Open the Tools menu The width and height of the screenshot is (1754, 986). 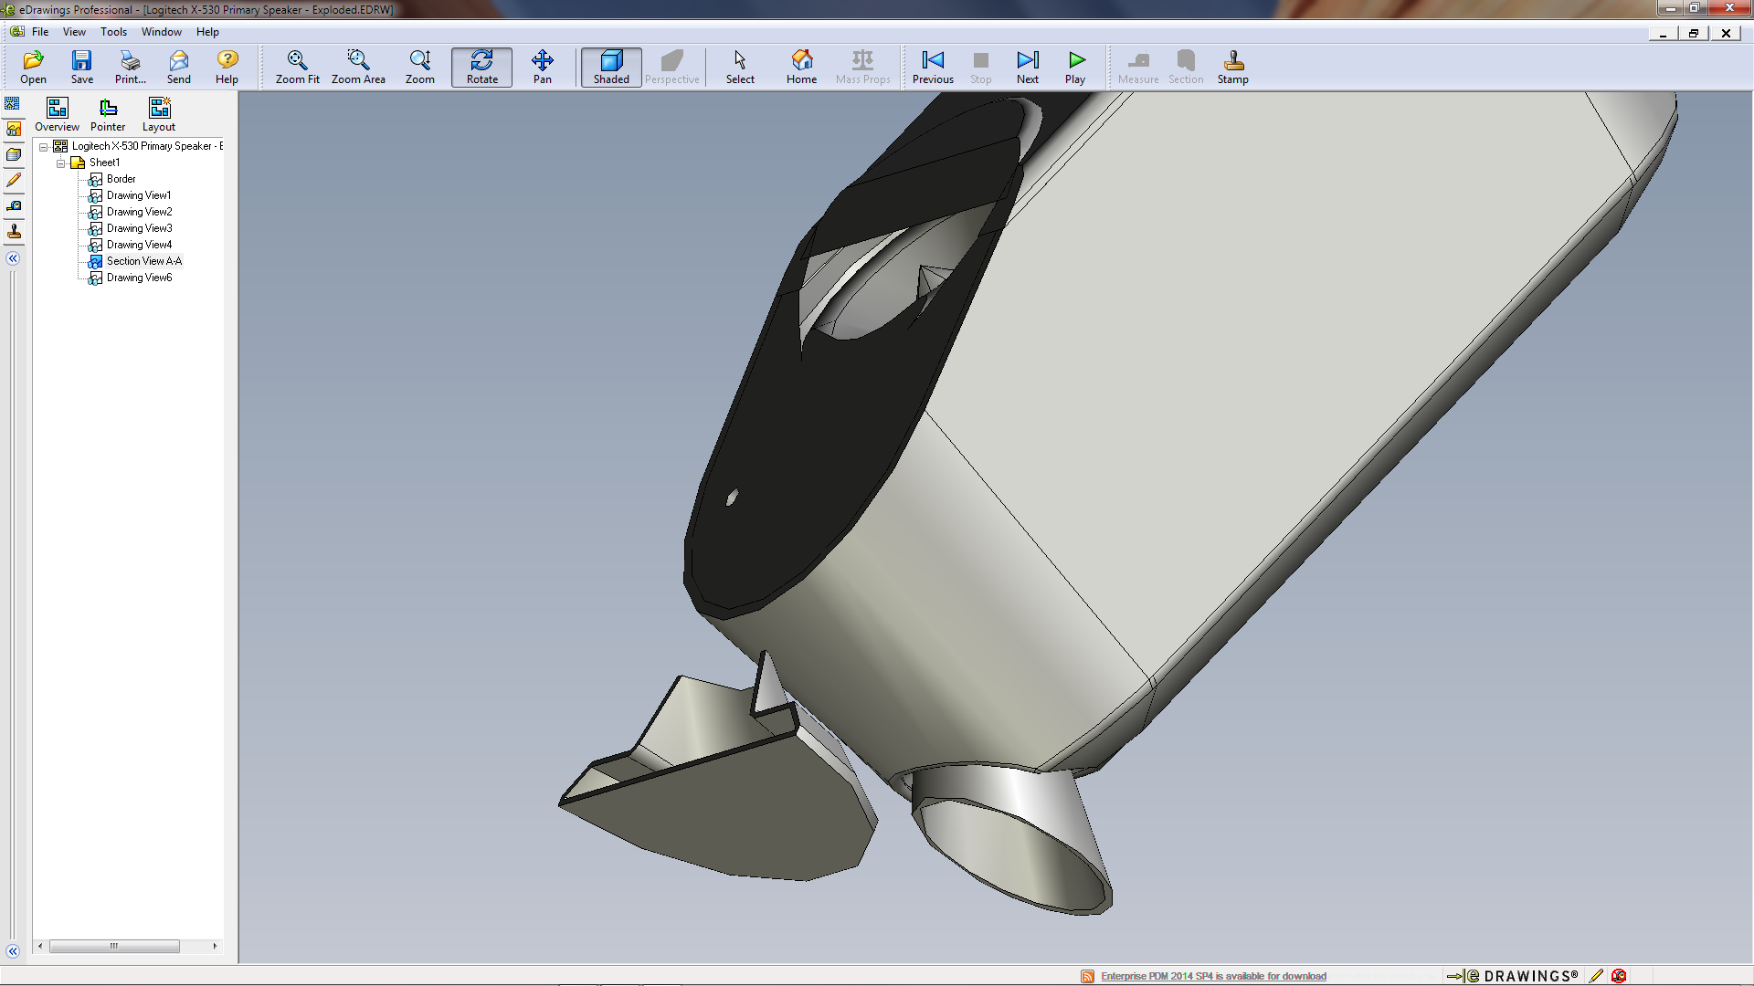[x=113, y=32]
